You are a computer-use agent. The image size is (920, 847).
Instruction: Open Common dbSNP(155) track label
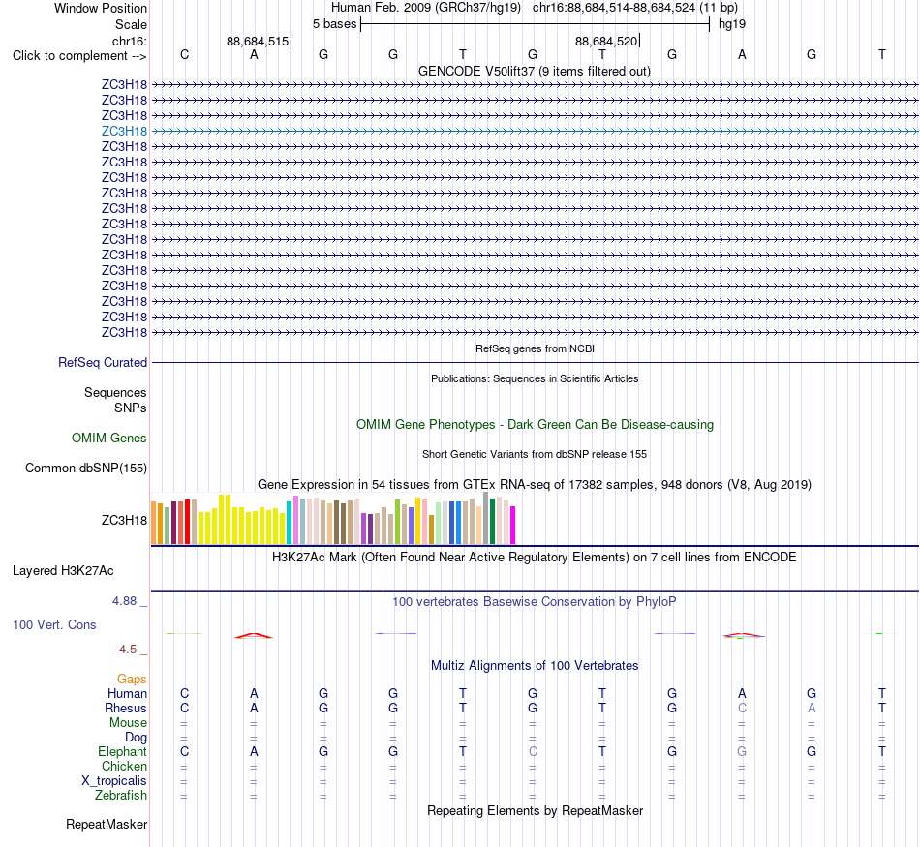point(86,469)
